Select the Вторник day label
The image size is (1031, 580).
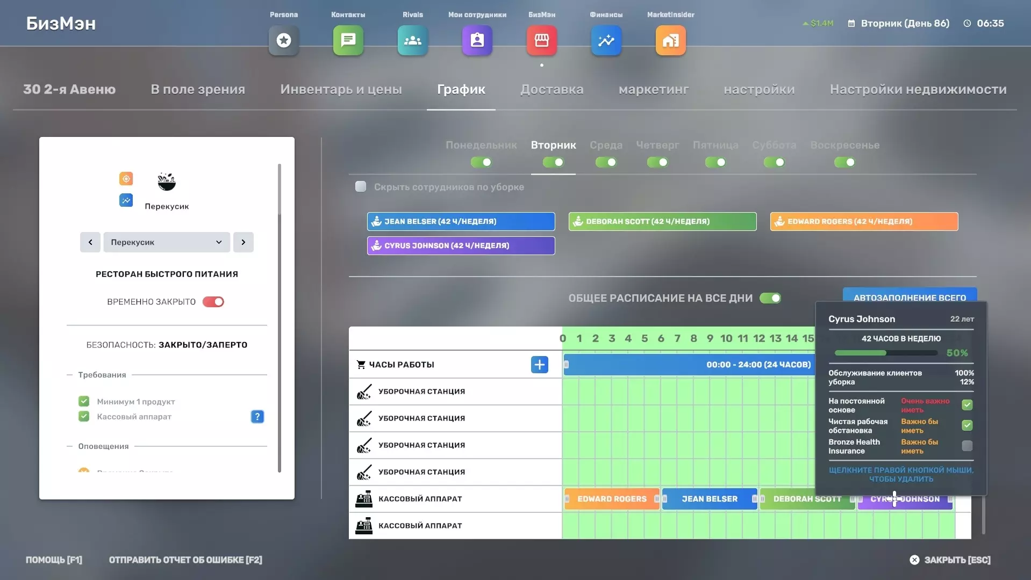coord(553,145)
